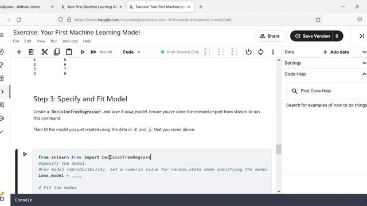Switch to the Without Limits browser tab
The height and width of the screenshot is (206, 367).
click(x=26, y=7)
